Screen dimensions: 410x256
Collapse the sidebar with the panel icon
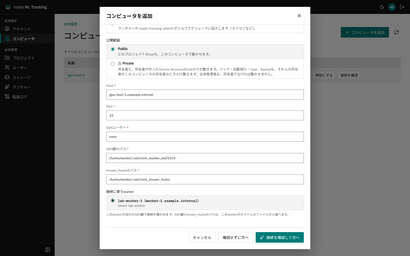48,250
